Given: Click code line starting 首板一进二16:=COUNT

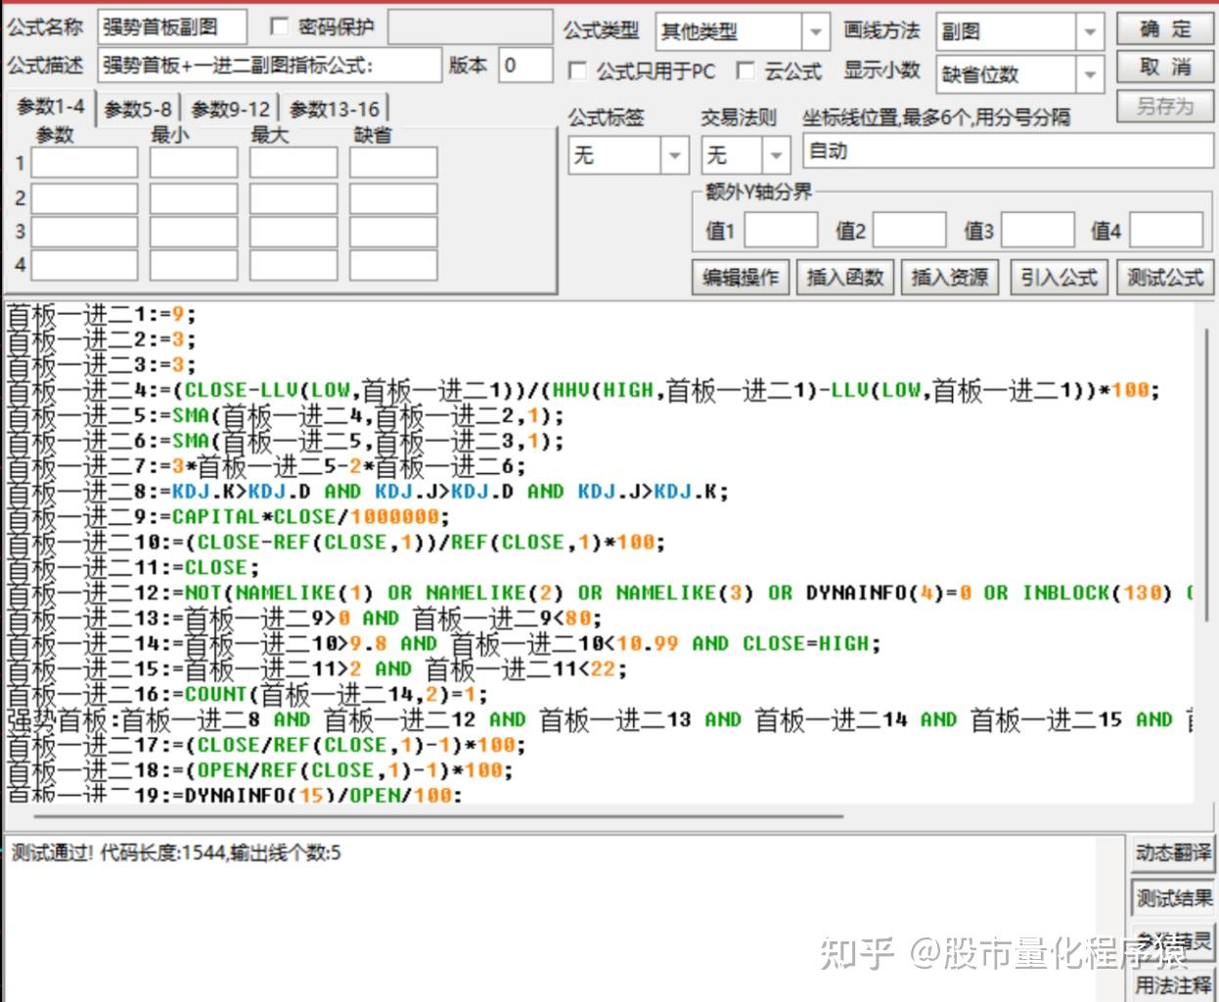Looking at the screenshot, I should [x=247, y=696].
